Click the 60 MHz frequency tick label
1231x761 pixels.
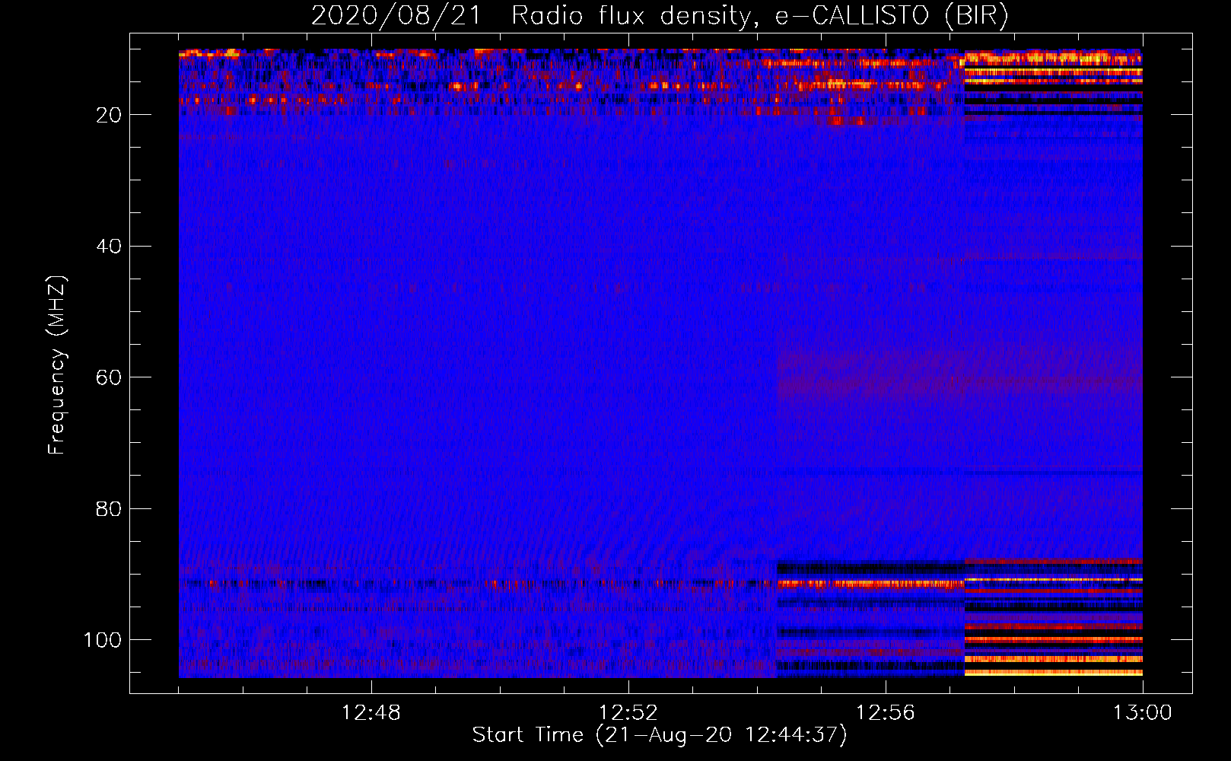point(109,377)
